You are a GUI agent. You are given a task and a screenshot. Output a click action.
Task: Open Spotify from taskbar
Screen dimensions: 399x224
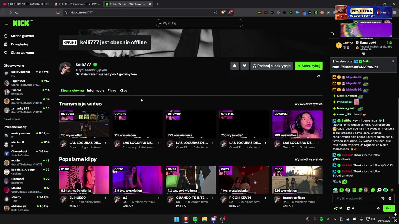click(x=195, y=219)
